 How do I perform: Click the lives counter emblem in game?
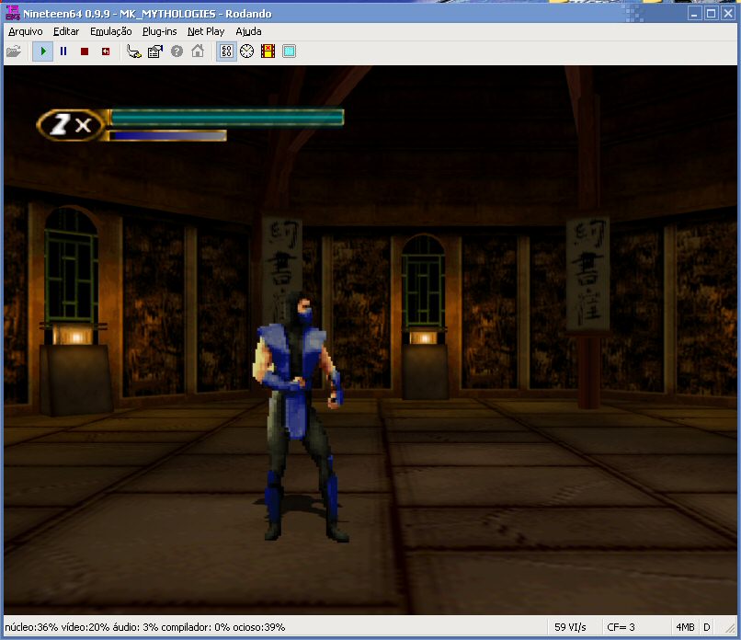(x=72, y=125)
